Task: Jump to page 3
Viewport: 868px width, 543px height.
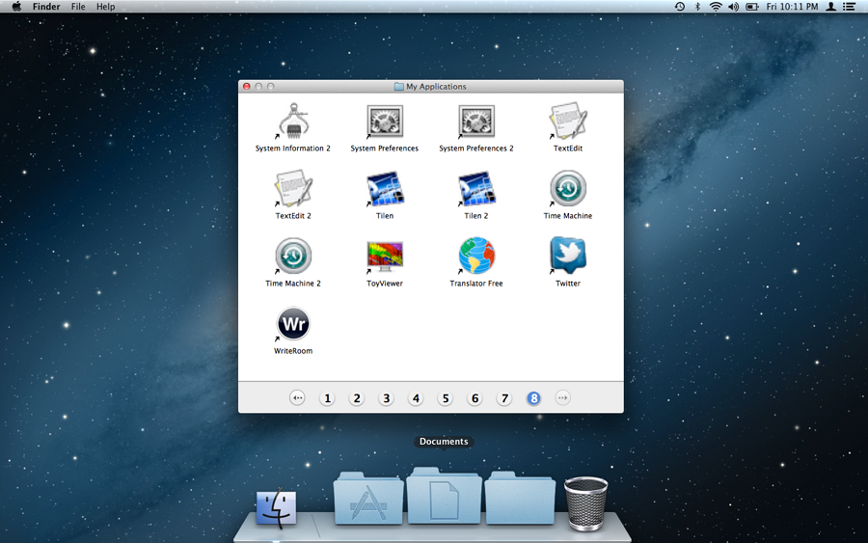Action: 386,398
